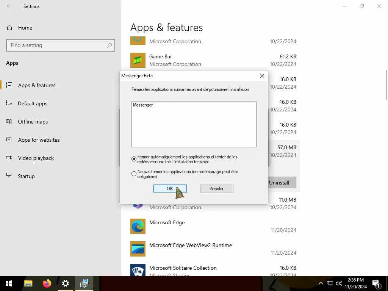Click the Apps for websites icon

[9, 139]
